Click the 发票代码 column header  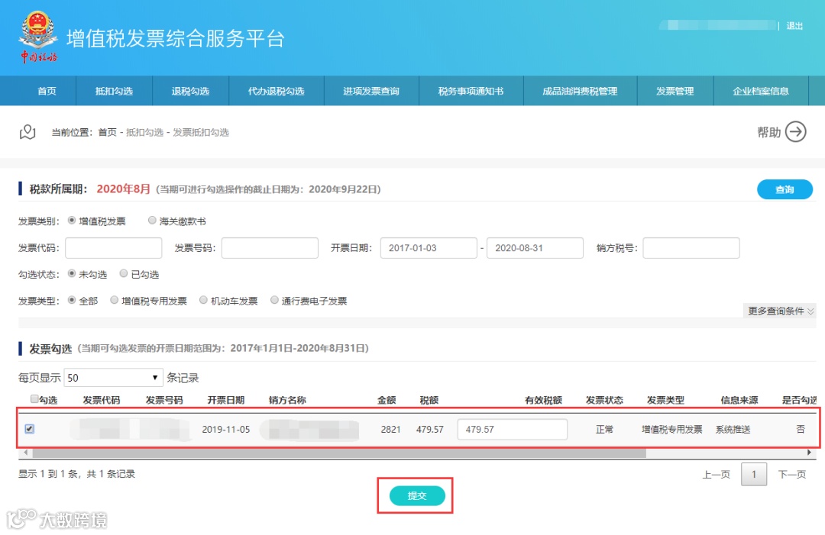[x=102, y=400]
